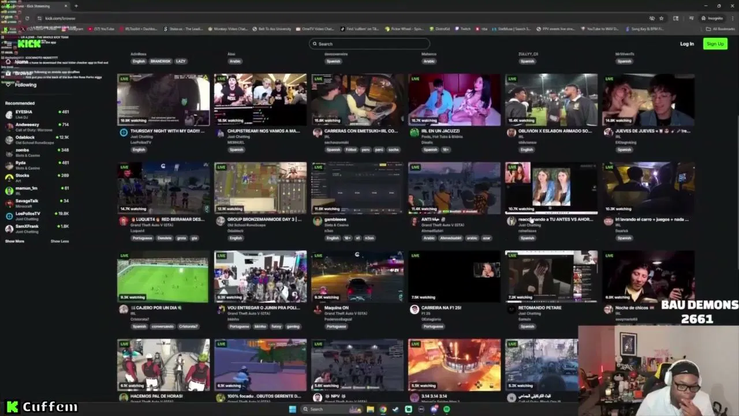Open zombs avatar in Recommended list
The width and height of the screenshot is (739, 416).
click(x=9, y=152)
